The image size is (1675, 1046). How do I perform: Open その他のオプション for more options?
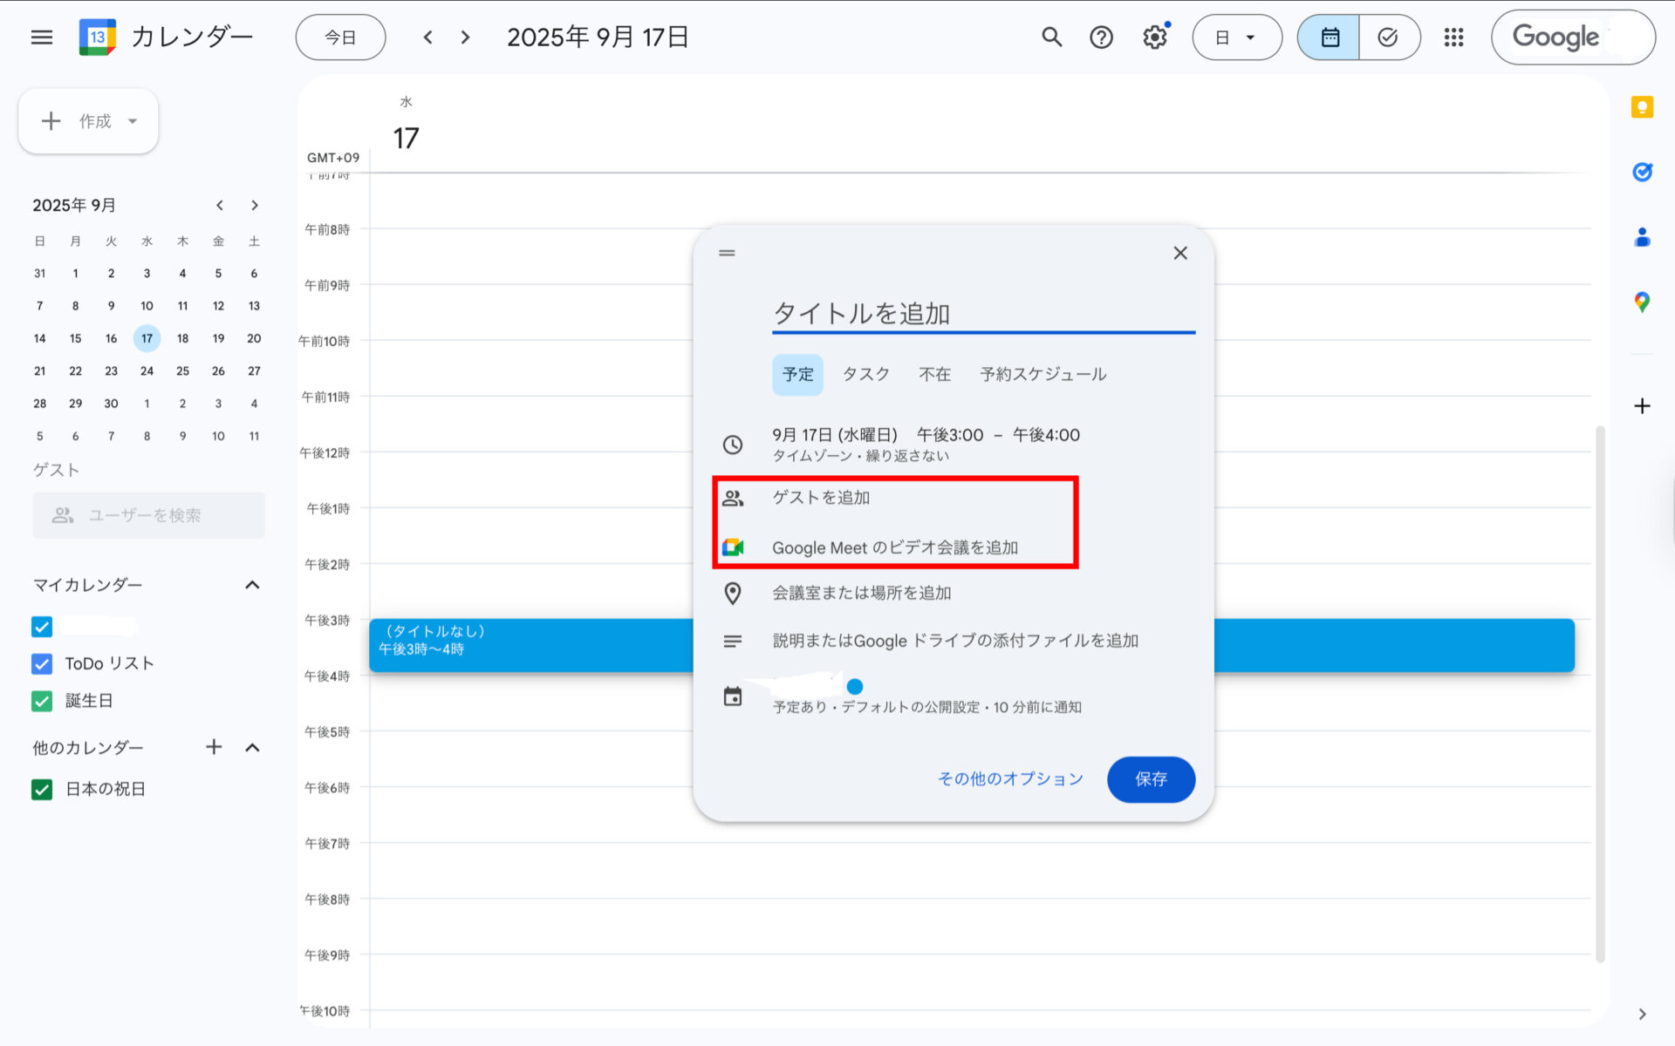tap(1008, 778)
